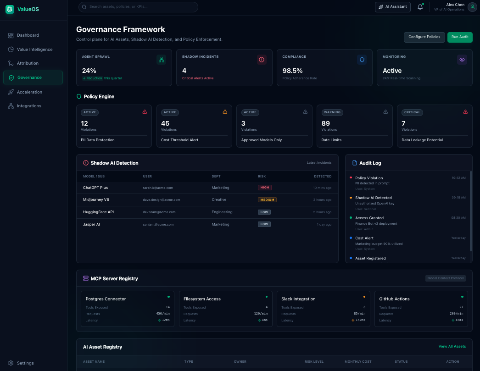Click the warning triangle on Cost Threshold Alert card

pyautogui.click(x=224, y=112)
